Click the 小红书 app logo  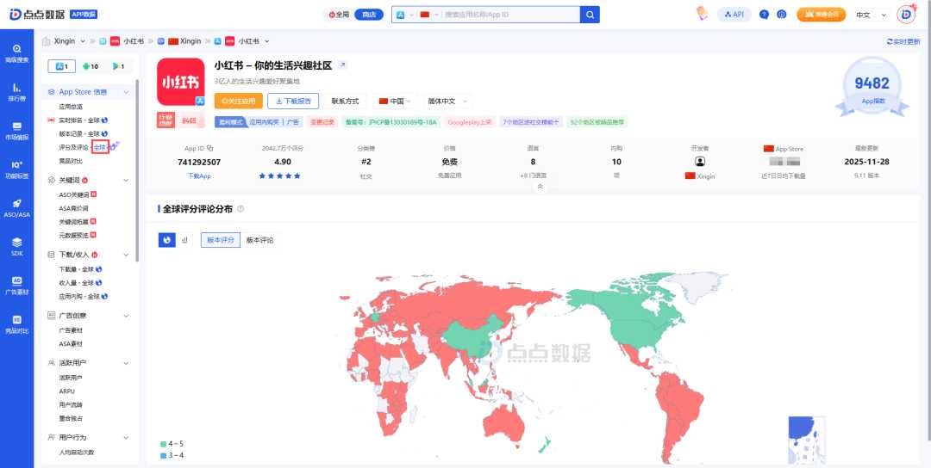181,83
